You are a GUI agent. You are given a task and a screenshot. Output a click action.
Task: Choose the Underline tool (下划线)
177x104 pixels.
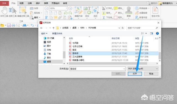click(107, 17)
